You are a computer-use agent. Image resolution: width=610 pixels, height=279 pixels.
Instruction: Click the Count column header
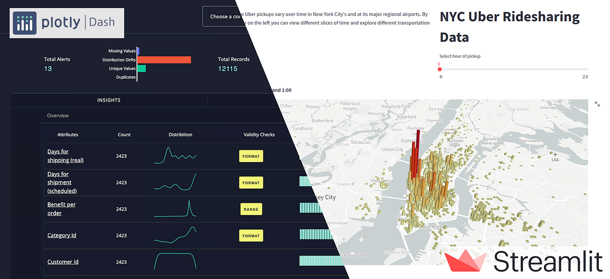point(124,135)
